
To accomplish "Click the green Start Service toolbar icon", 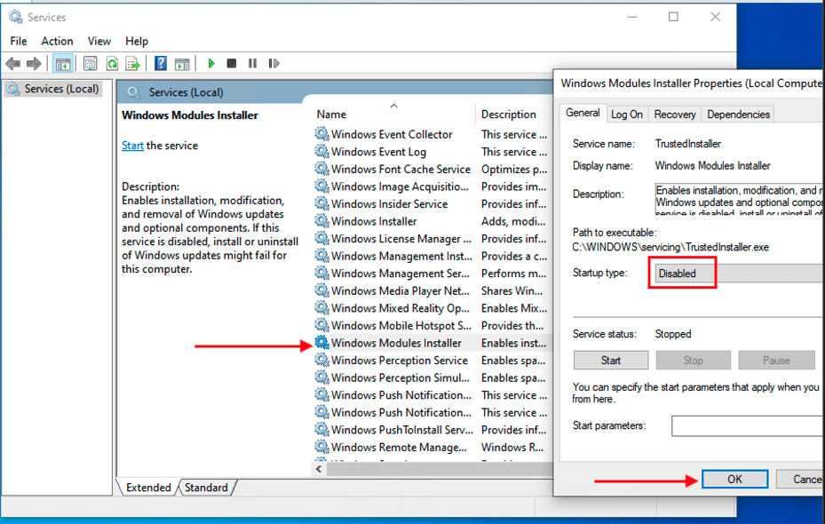I will click(x=211, y=63).
